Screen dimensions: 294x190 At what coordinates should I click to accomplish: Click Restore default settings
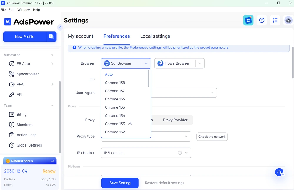point(165,183)
